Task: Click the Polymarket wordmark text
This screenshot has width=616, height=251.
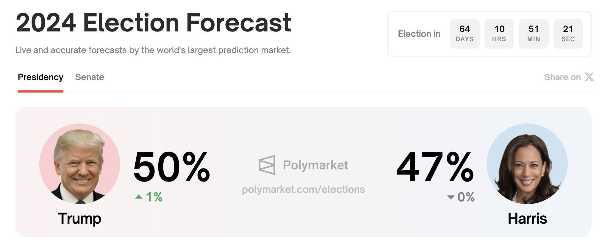Action: pyautogui.click(x=315, y=165)
